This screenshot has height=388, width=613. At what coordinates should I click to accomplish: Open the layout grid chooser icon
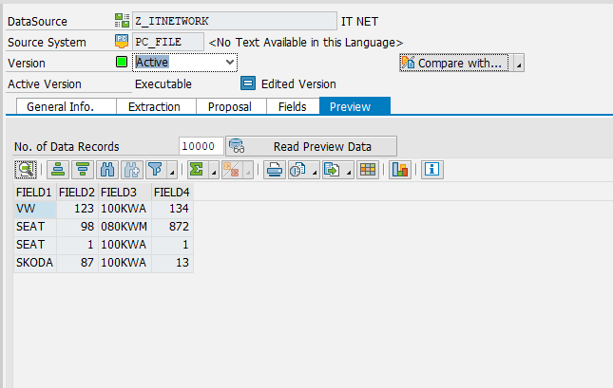[x=368, y=170]
